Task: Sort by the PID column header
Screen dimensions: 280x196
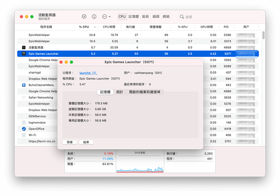Action: click(226, 27)
